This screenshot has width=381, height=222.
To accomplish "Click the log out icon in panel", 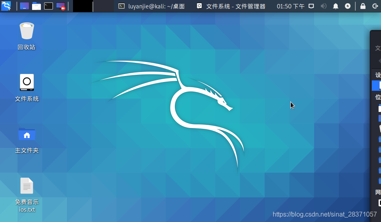I will click(375, 6).
